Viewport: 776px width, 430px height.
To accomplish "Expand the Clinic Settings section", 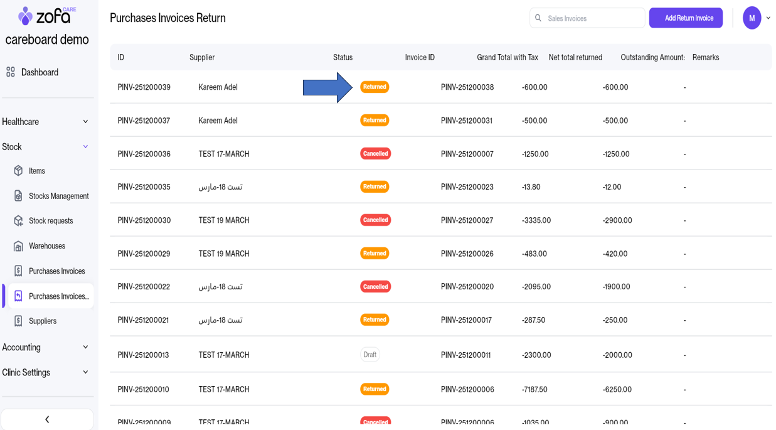I will [85, 372].
